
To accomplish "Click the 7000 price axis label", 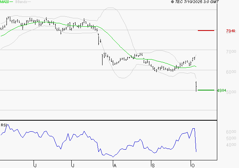I will click(231, 52).
